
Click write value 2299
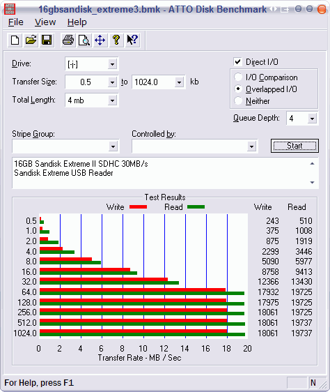pos(270,251)
